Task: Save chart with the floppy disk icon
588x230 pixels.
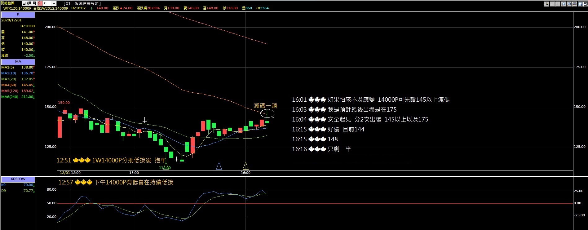Action: pos(580,4)
